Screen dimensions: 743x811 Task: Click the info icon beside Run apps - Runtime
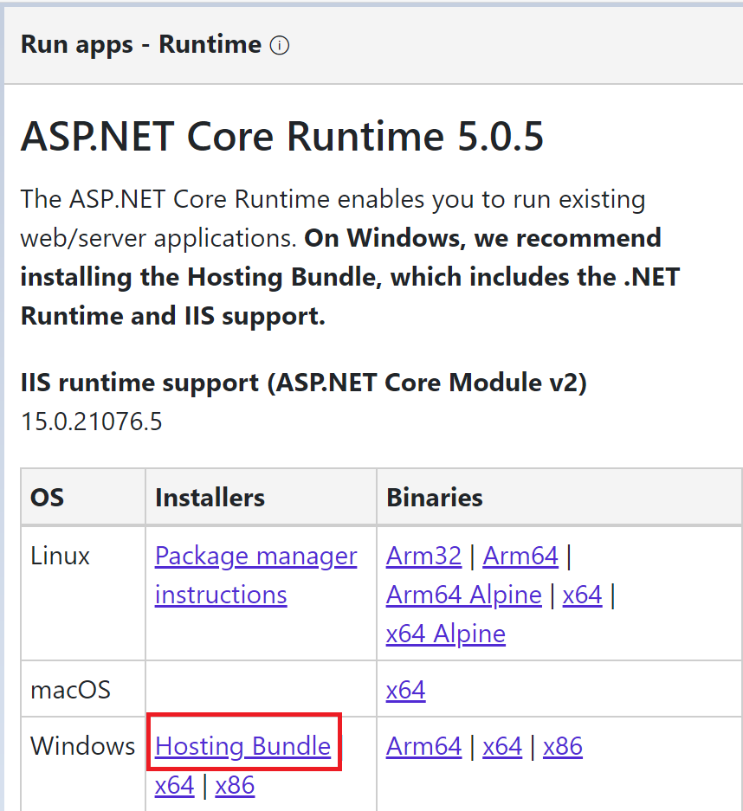point(279,46)
